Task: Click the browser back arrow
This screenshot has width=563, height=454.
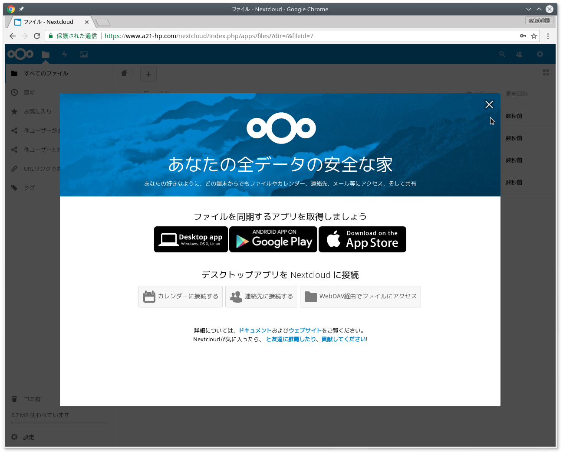Action: tap(13, 36)
